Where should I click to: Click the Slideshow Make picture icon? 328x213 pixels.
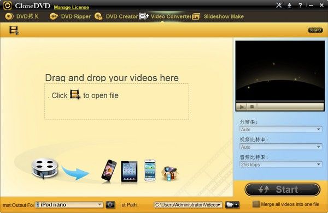click(196, 16)
